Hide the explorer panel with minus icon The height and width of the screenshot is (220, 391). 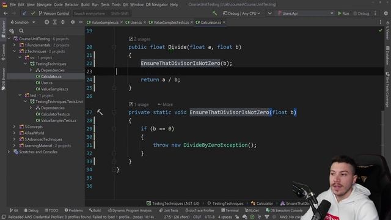click(81, 22)
